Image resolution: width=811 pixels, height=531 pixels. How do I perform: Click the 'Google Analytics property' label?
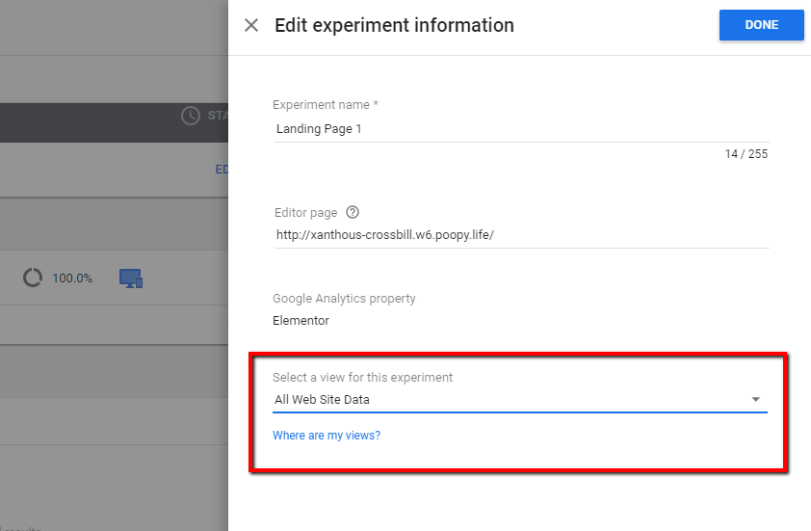(344, 299)
